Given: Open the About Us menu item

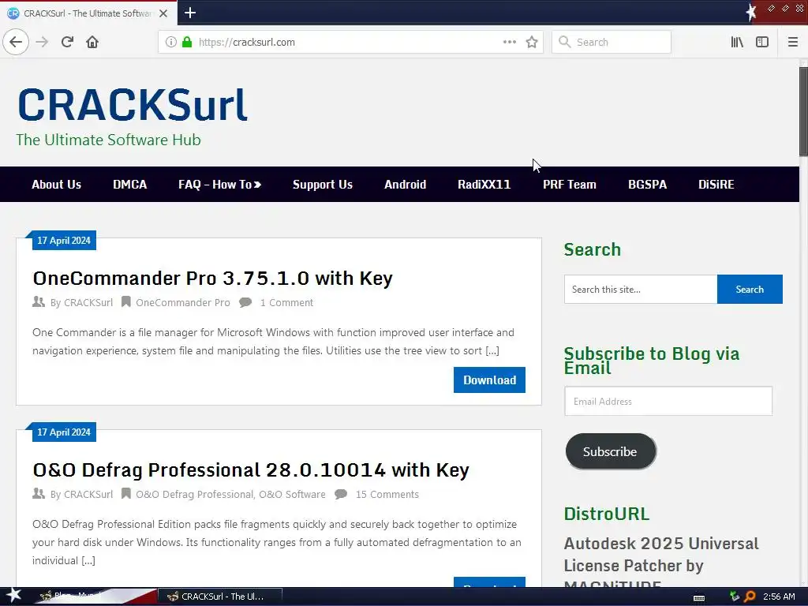Looking at the screenshot, I should pos(56,185).
